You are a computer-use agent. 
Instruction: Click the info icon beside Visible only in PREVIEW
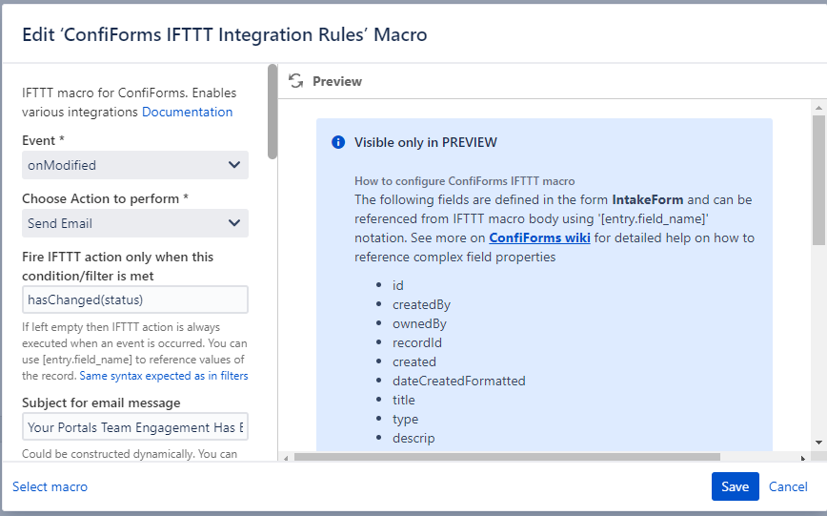pos(338,142)
